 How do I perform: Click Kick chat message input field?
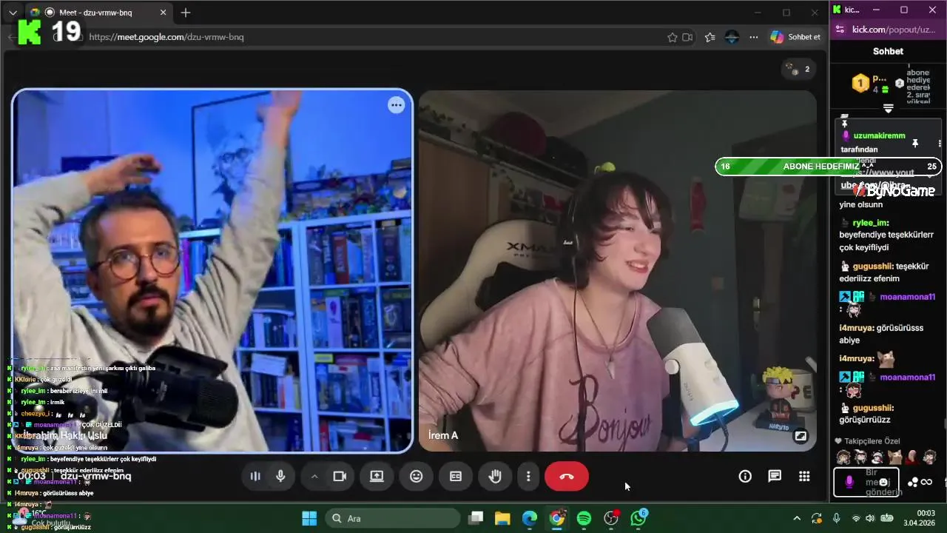pyautogui.click(x=866, y=482)
